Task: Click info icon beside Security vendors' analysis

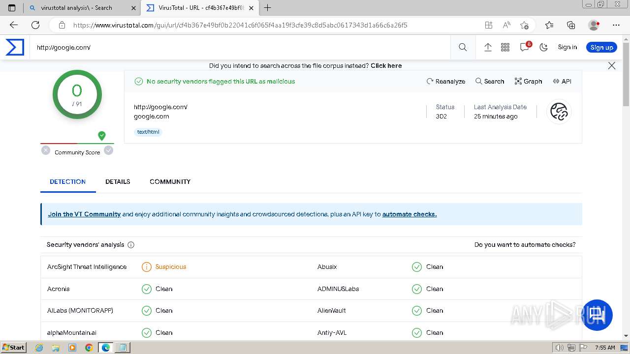Action: click(x=131, y=245)
